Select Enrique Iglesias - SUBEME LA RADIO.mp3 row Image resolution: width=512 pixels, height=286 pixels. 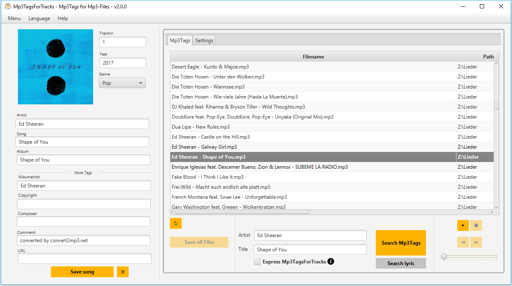332,167
